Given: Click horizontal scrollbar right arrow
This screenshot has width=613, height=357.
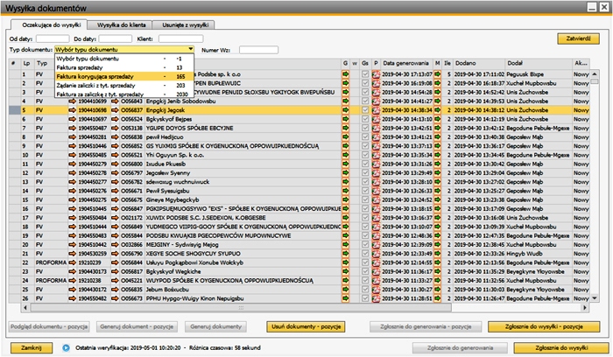Looking at the screenshot, I should click(x=585, y=308).
